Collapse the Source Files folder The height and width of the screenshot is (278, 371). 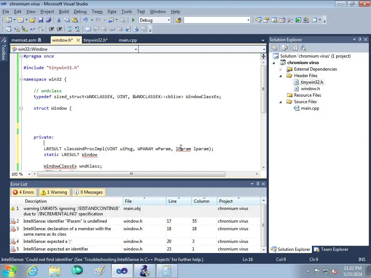click(x=281, y=102)
